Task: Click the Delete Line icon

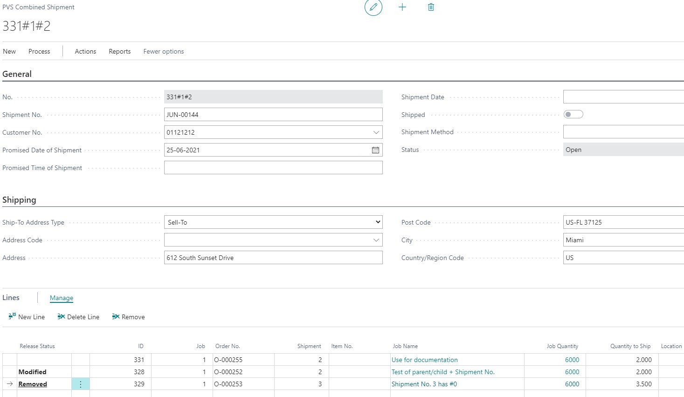Action: [61, 316]
